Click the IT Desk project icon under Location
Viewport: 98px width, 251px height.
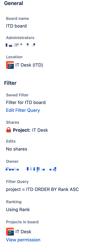point(10,65)
